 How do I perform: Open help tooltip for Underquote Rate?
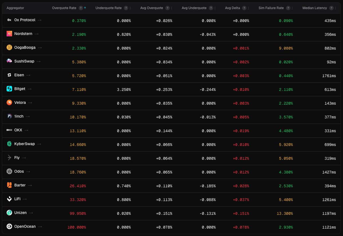coord(126,8)
